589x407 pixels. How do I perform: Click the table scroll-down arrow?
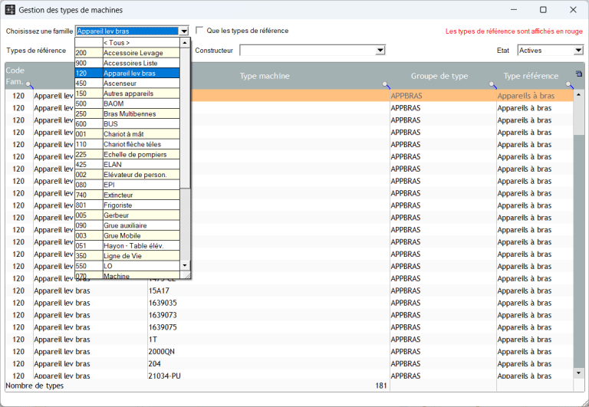coord(578,373)
